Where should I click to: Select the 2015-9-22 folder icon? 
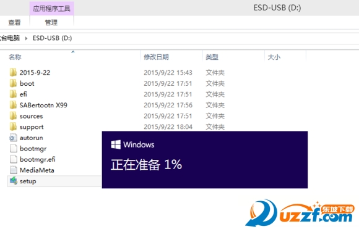tap(13, 72)
